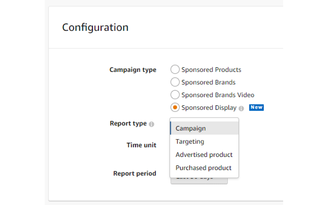The height and width of the screenshot is (205, 320).
Task: Select the Sponsored Brands radio circle
Action: click(x=175, y=82)
